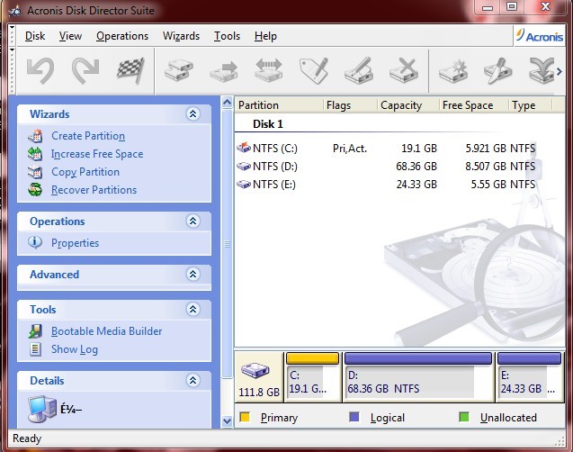The width and height of the screenshot is (573, 452).
Task: Click the Bootable Media Builder icon
Action: pyautogui.click(x=35, y=331)
